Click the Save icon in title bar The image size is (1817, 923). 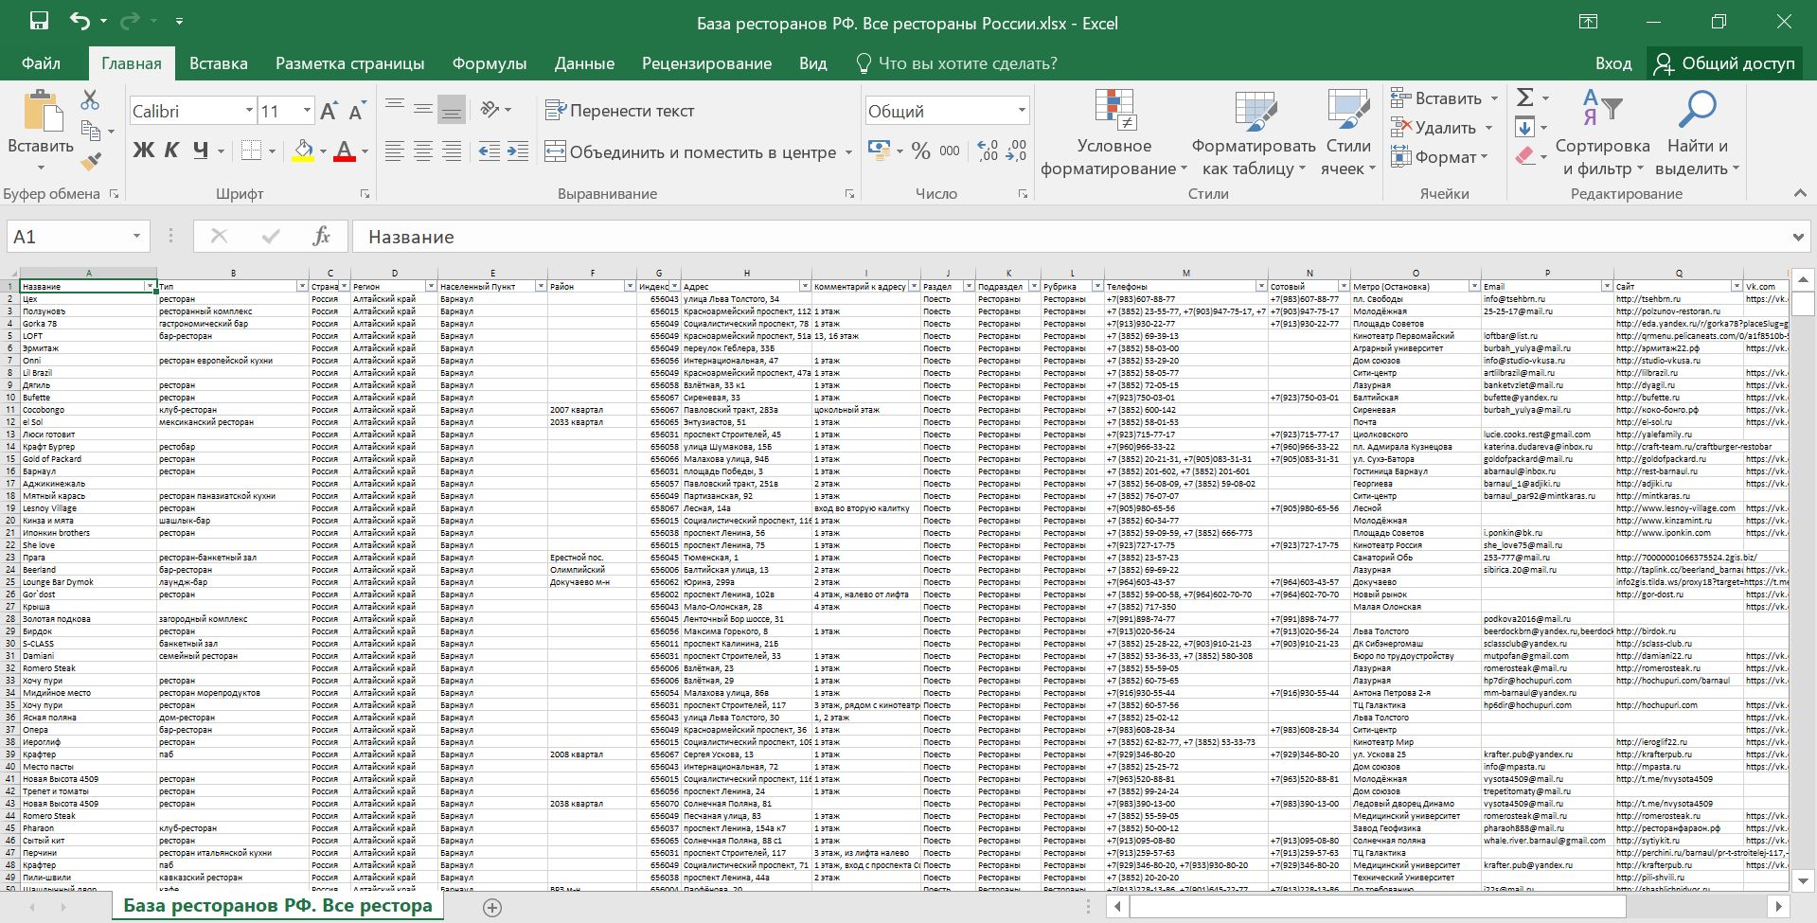coord(39,22)
